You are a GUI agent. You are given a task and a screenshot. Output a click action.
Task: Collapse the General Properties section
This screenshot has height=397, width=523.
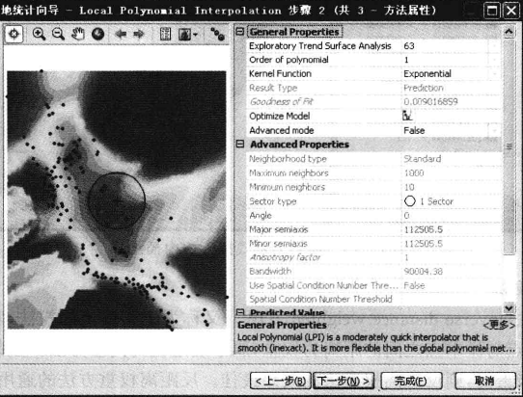click(240, 32)
